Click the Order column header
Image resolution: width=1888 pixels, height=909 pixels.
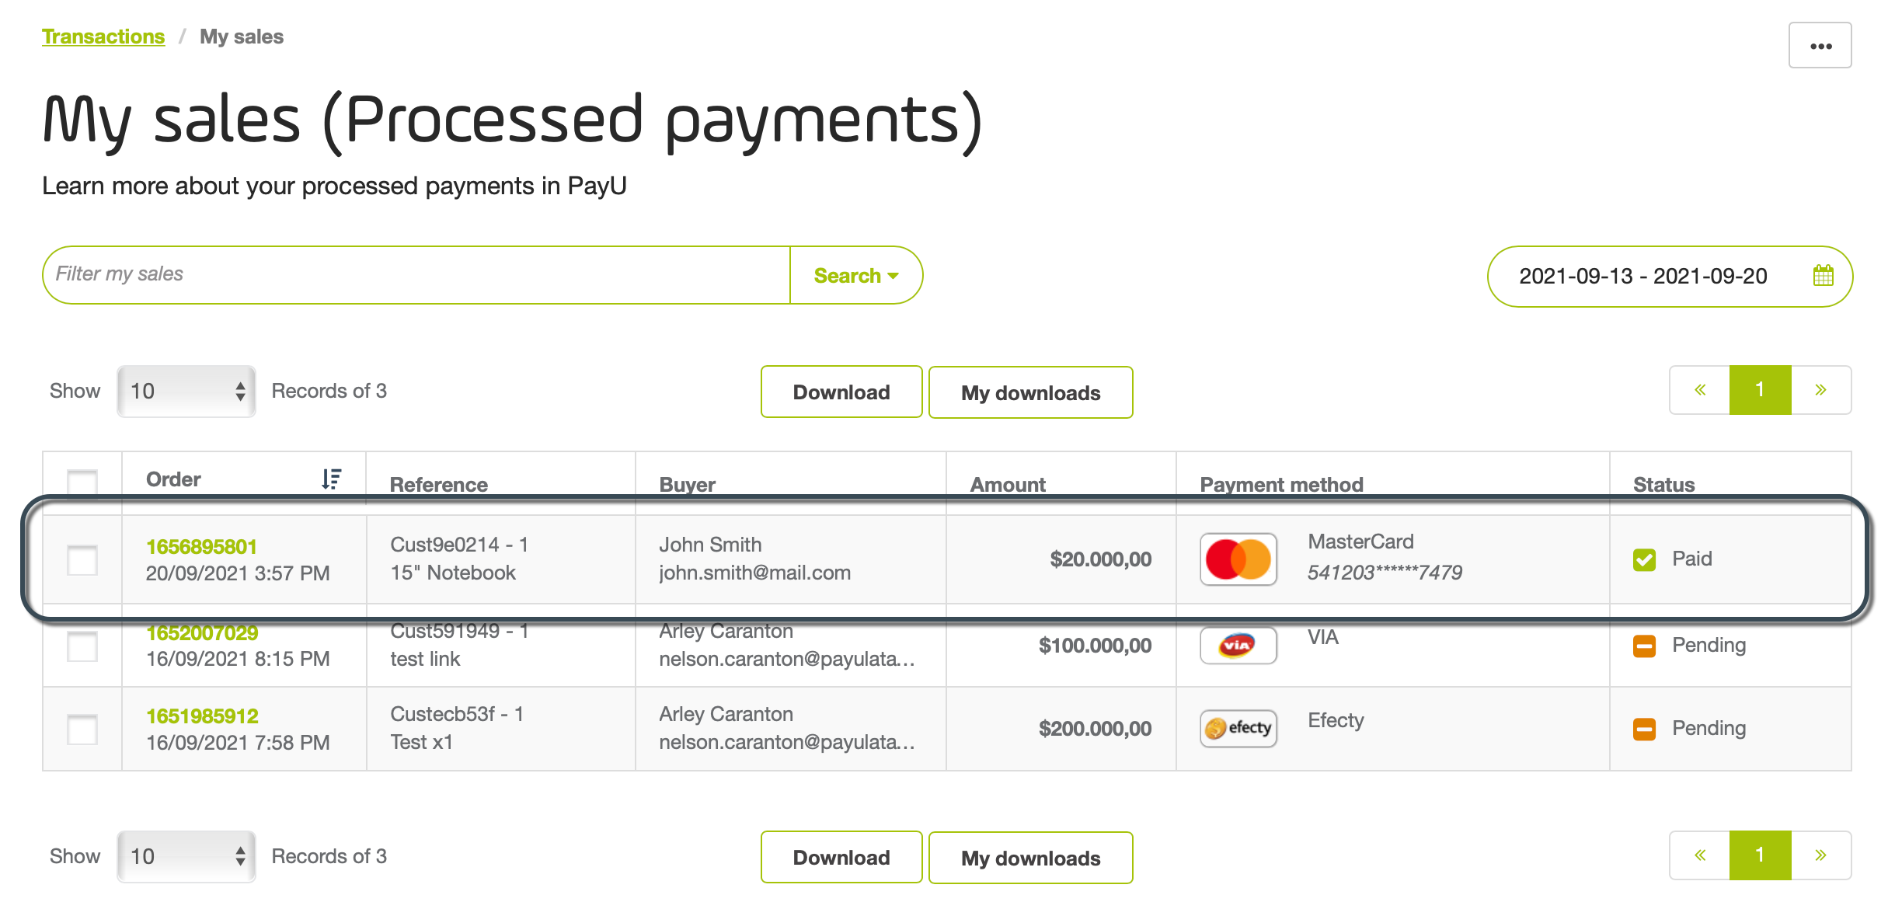(x=173, y=479)
